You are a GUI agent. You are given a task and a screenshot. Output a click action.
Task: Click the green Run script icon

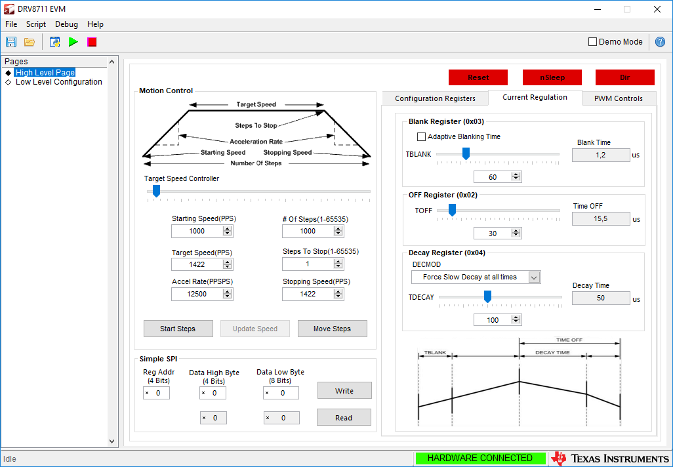point(73,42)
